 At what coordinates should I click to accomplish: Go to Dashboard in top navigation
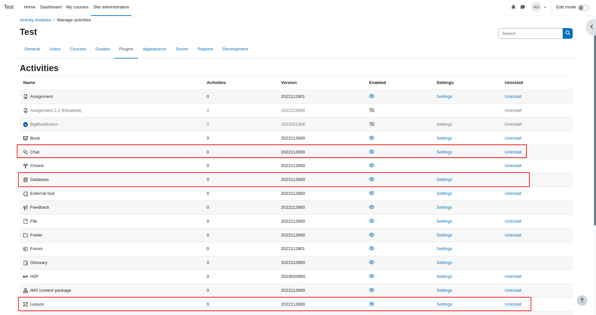point(51,7)
